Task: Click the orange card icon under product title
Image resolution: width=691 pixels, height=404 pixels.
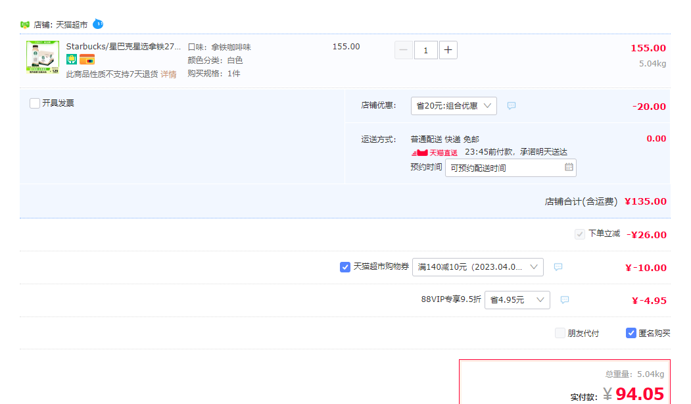Action: (x=87, y=59)
